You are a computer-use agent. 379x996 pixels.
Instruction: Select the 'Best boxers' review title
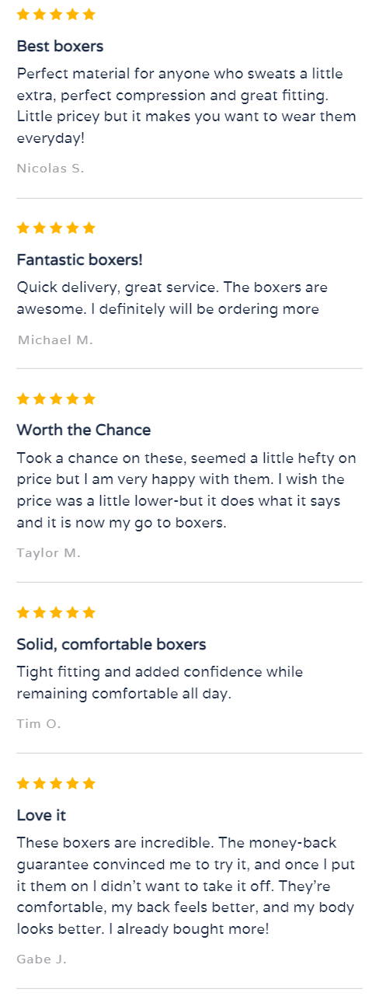60,46
